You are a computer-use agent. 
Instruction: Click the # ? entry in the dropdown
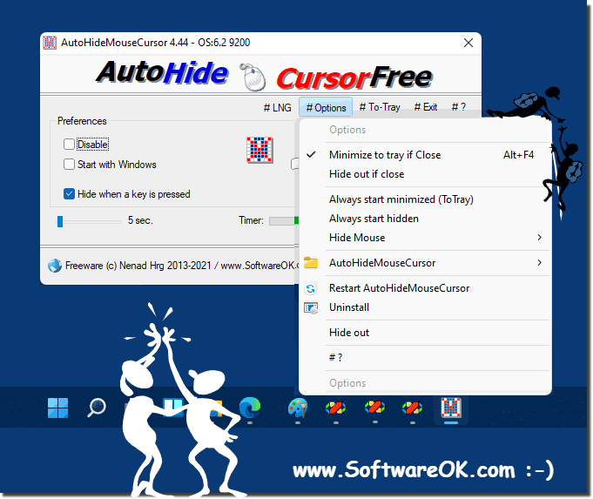(x=425, y=358)
